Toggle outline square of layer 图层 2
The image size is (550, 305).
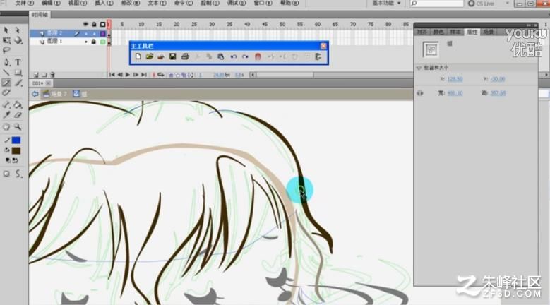pos(103,33)
